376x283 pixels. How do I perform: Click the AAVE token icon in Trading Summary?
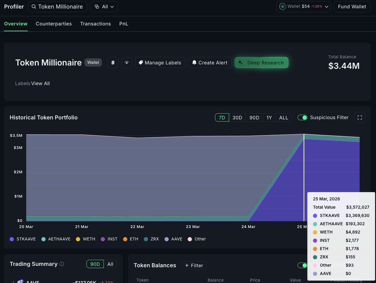(x=20, y=281)
